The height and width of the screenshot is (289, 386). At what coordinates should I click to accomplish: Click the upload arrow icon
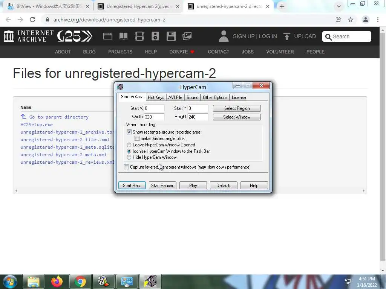tap(286, 37)
